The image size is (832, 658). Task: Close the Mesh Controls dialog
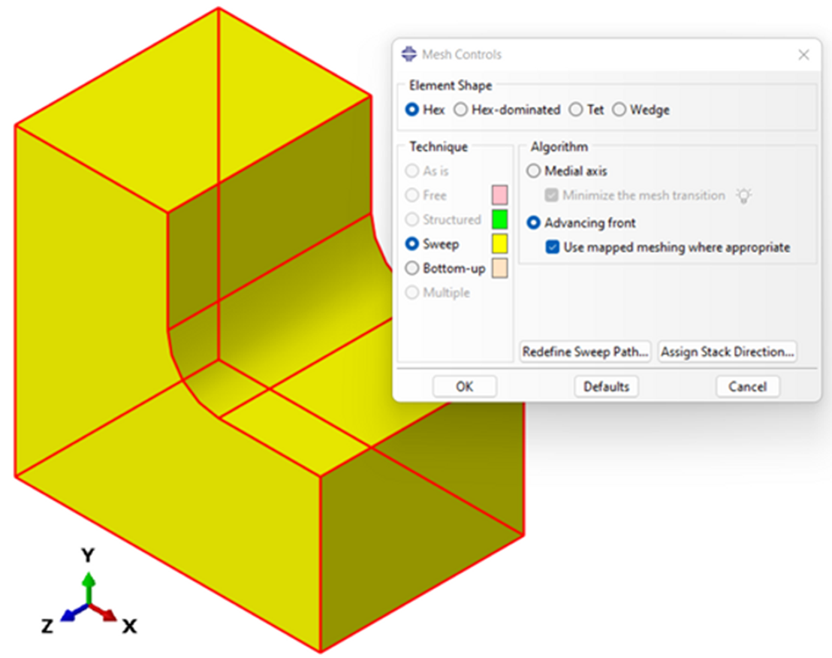click(x=803, y=55)
